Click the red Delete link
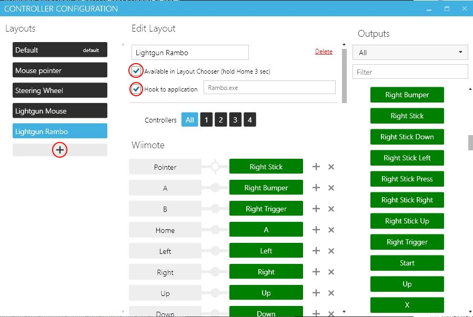 pos(324,52)
